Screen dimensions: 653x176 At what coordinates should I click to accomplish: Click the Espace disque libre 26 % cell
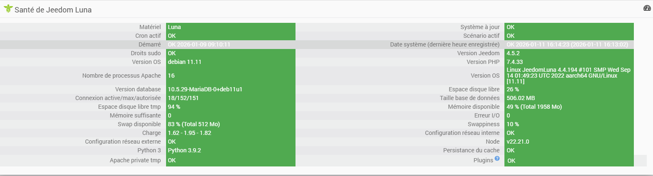(569, 89)
